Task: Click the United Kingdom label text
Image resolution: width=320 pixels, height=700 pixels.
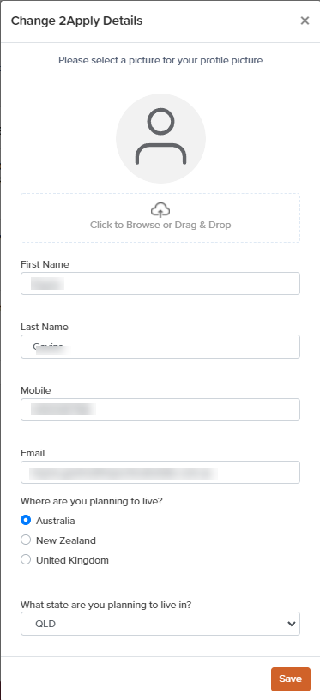Action: point(72,560)
